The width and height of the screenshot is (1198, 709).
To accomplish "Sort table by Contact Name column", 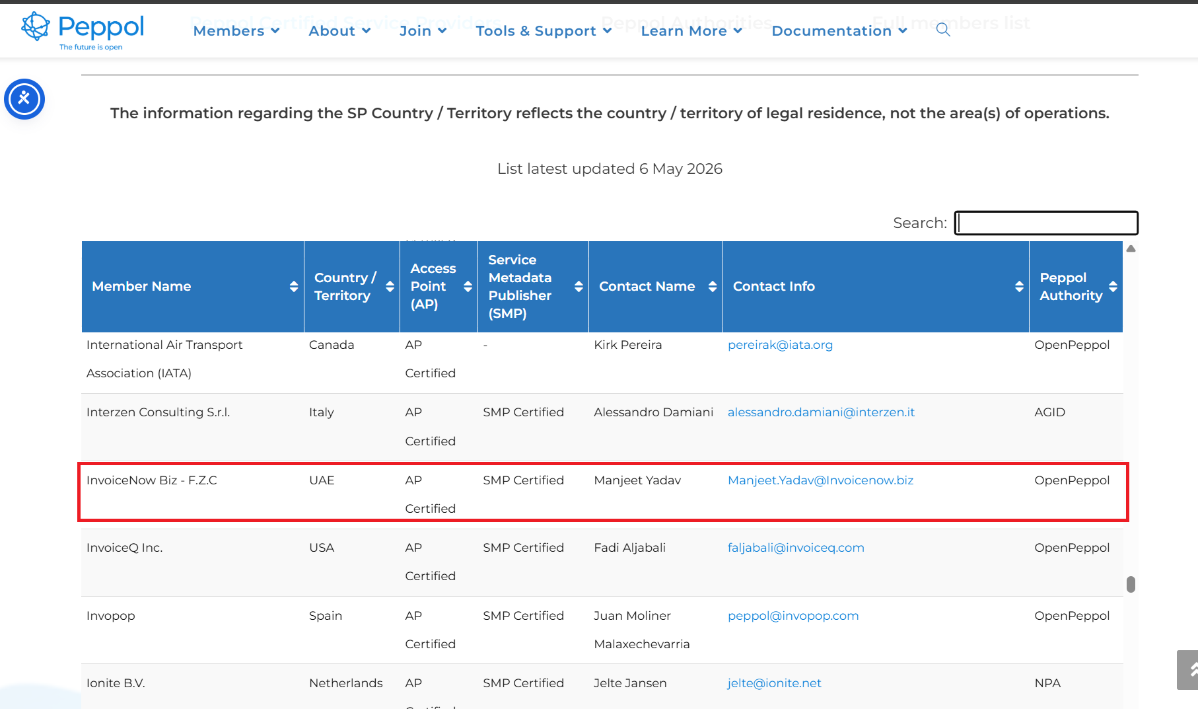I will tap(656, 286).
